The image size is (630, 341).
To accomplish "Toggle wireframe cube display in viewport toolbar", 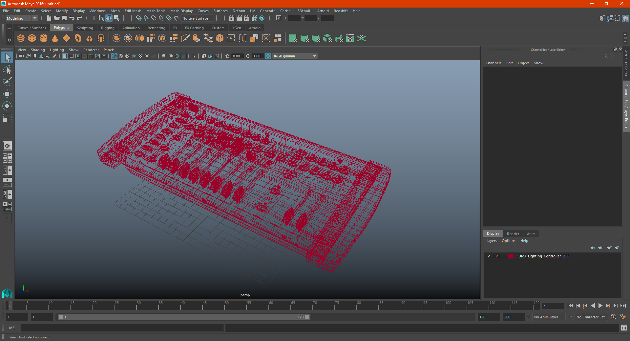I will [x=114, y=56].
